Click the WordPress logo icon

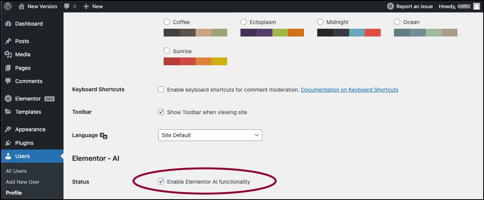[8, 6]
